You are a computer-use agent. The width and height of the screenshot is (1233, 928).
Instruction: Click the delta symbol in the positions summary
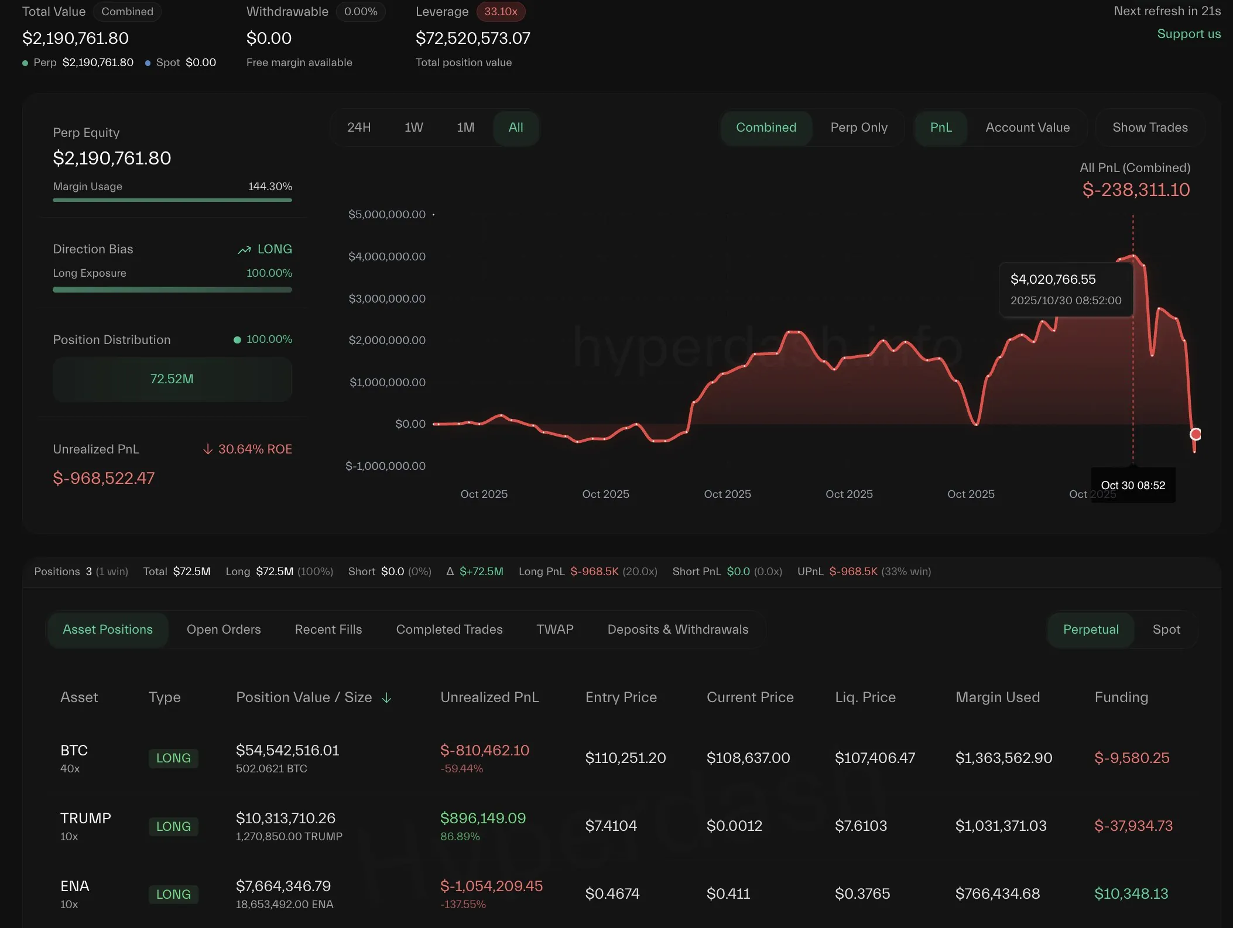point(450,572)
